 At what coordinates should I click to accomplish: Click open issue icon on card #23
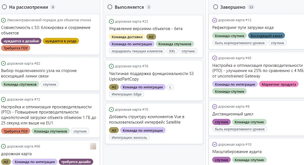pos(111,21)
